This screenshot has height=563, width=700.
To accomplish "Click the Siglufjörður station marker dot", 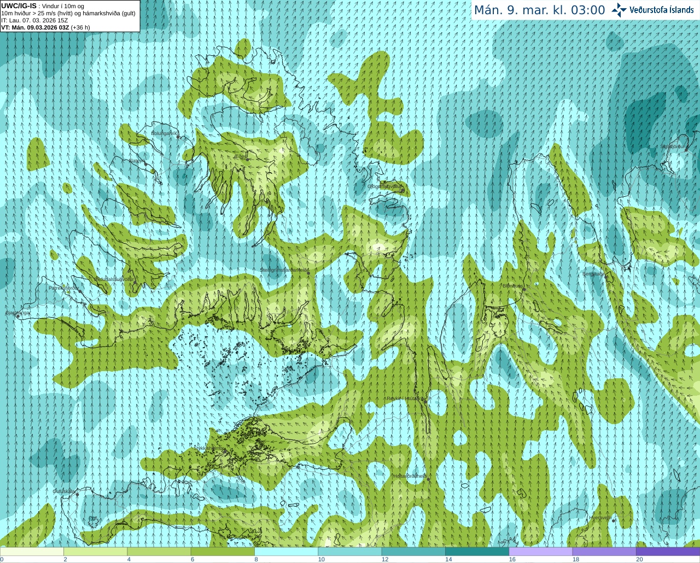I will tap(687, 150).
